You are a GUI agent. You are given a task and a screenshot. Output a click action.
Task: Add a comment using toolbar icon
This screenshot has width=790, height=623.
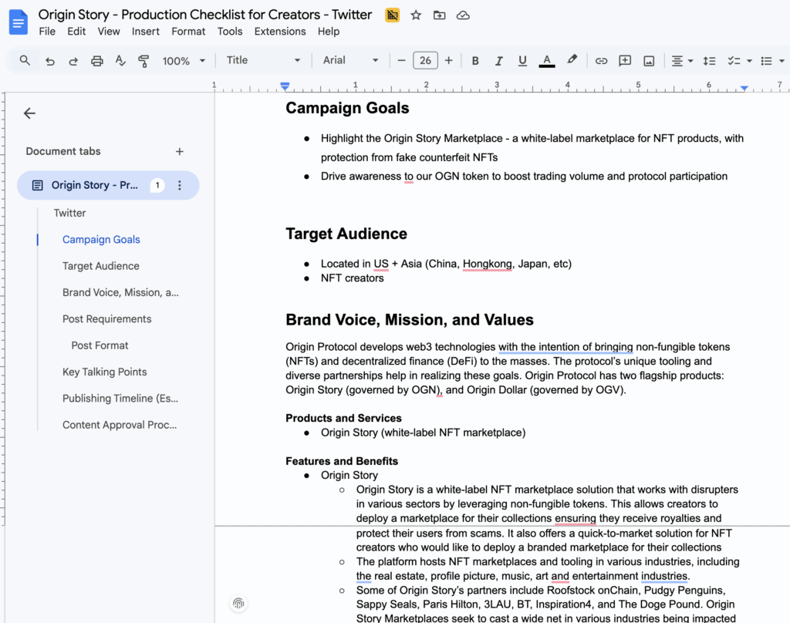625,61
